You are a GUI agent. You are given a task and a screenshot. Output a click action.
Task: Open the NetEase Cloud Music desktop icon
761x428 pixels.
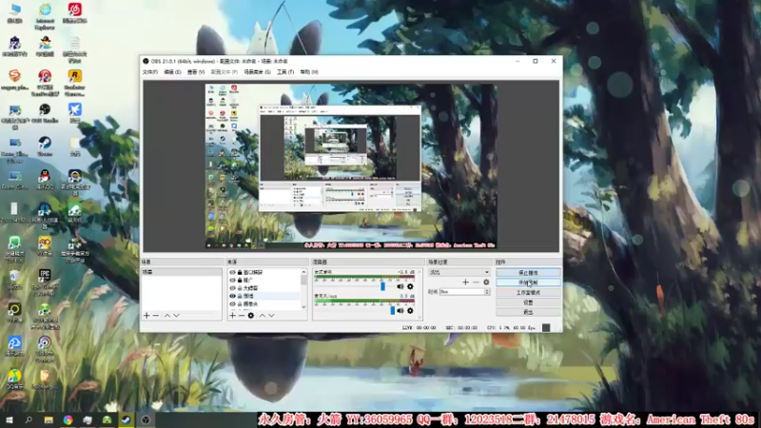75,13
